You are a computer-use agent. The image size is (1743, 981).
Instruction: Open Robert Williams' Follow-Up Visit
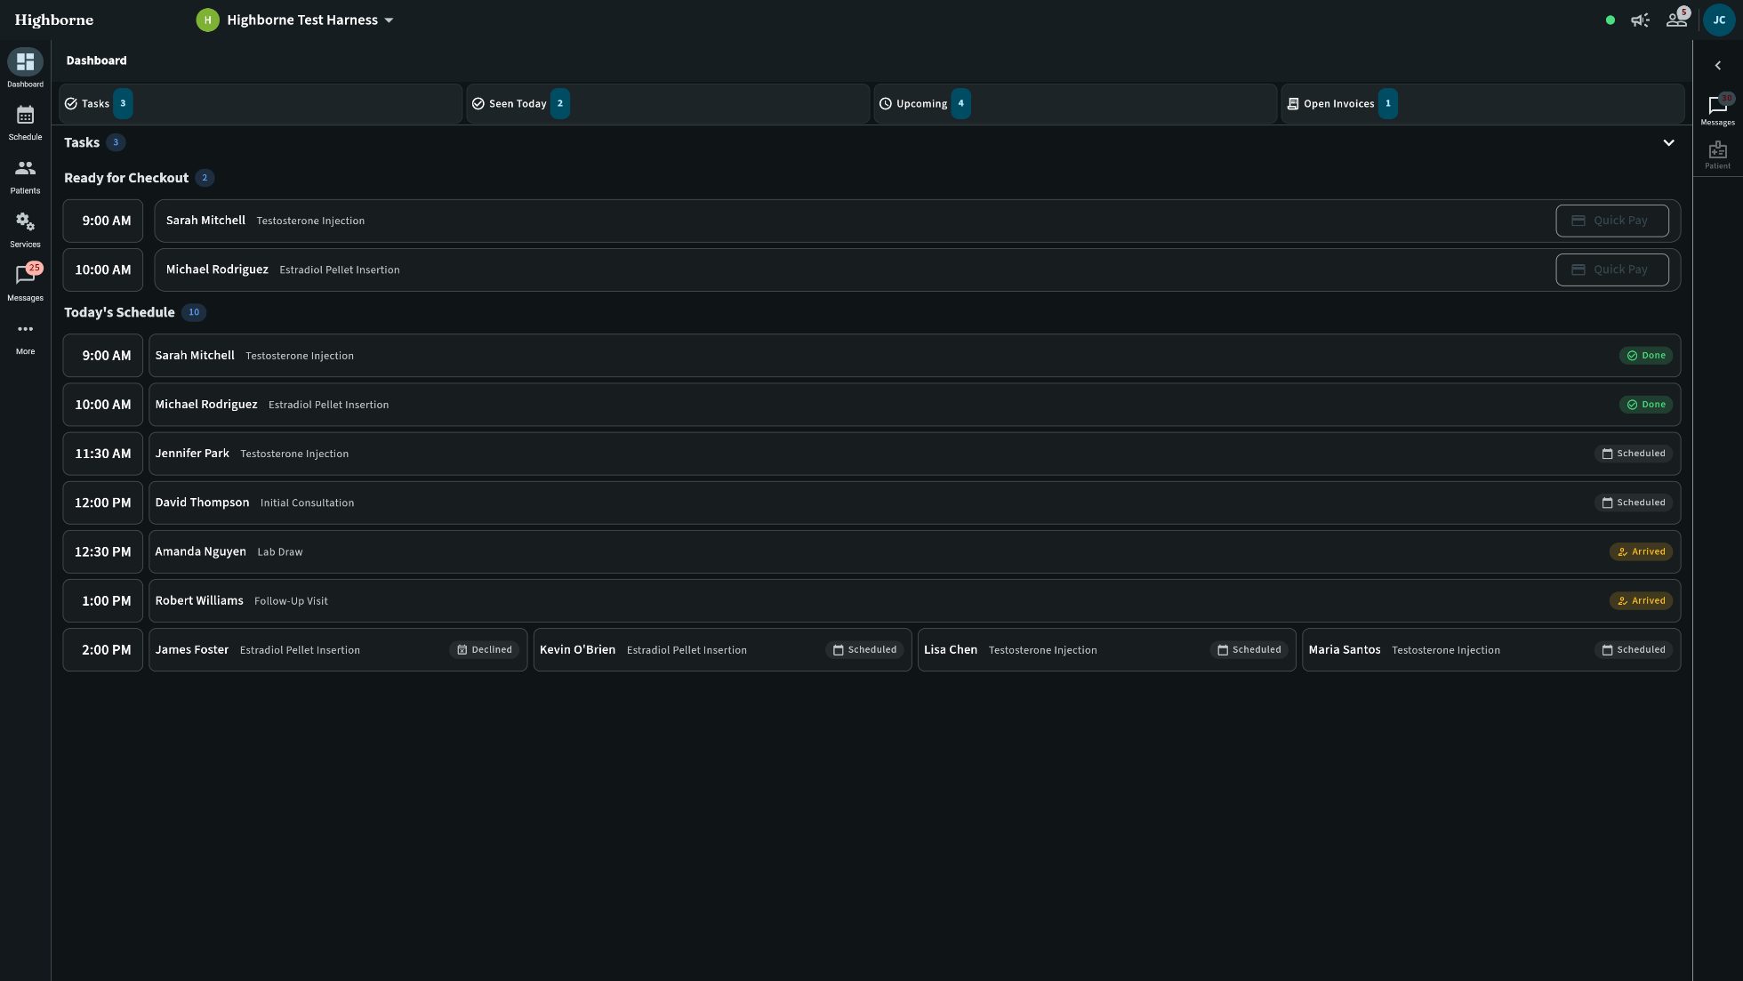pos(914,600)
